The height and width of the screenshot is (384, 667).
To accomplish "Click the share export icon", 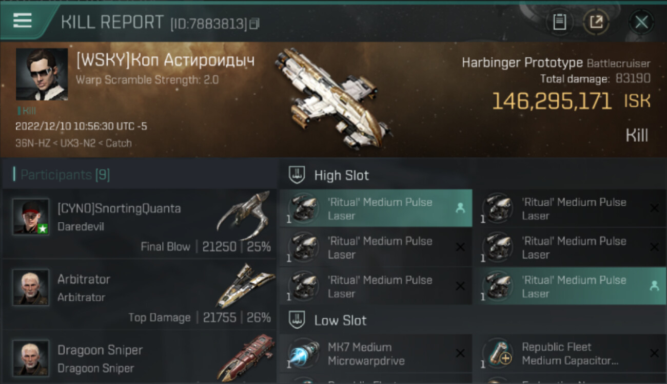I will pos(596,22).
